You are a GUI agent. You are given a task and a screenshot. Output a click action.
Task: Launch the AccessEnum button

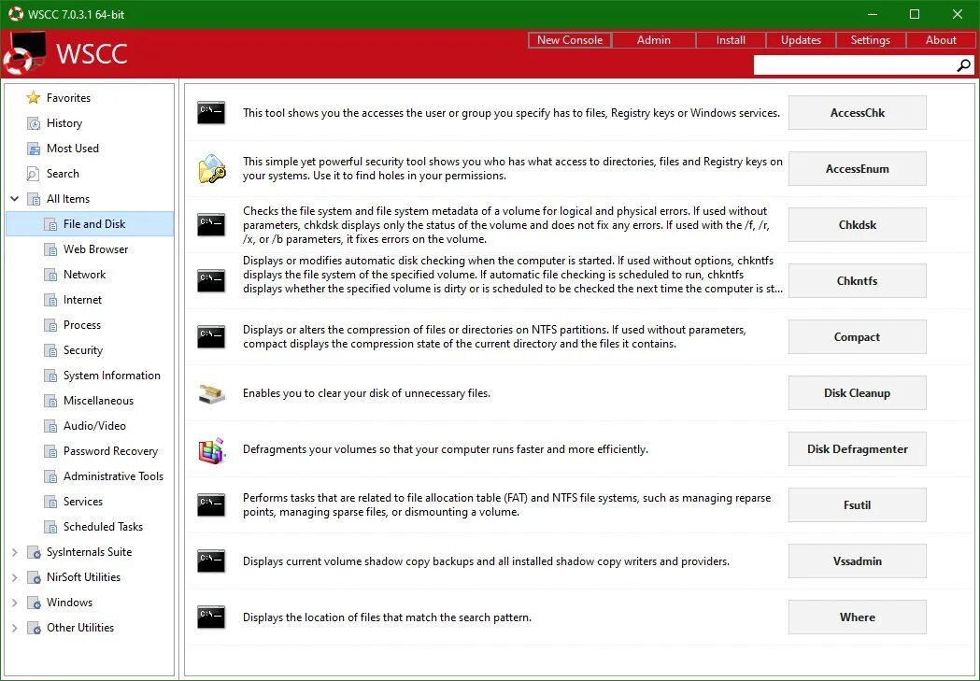(857, 169)
